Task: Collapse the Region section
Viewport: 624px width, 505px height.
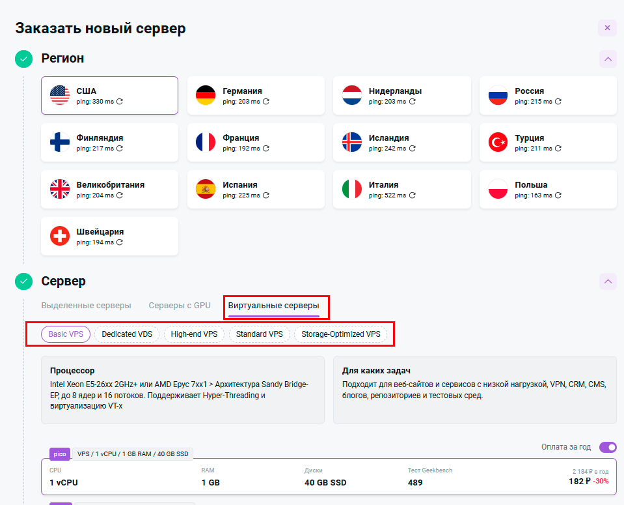Action: 608,59
